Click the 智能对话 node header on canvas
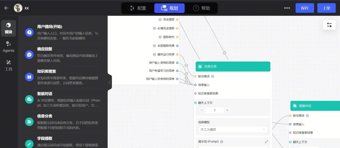The height and width of the screenshot is (148, 340). click(x=315, y=106)
